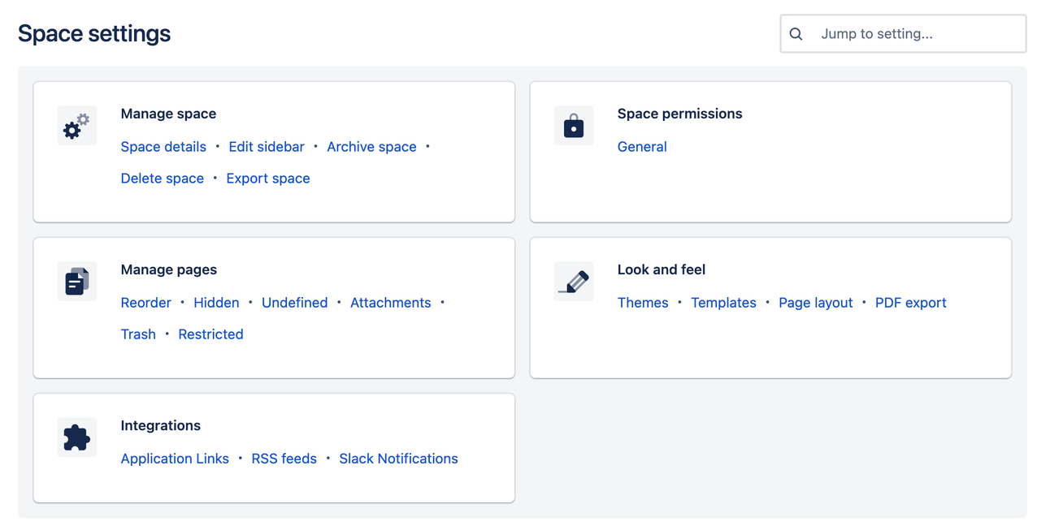Open Slack Notifications settings
Screen dimensions: 1037x530
pyautogui.click(x=398, y=458)
